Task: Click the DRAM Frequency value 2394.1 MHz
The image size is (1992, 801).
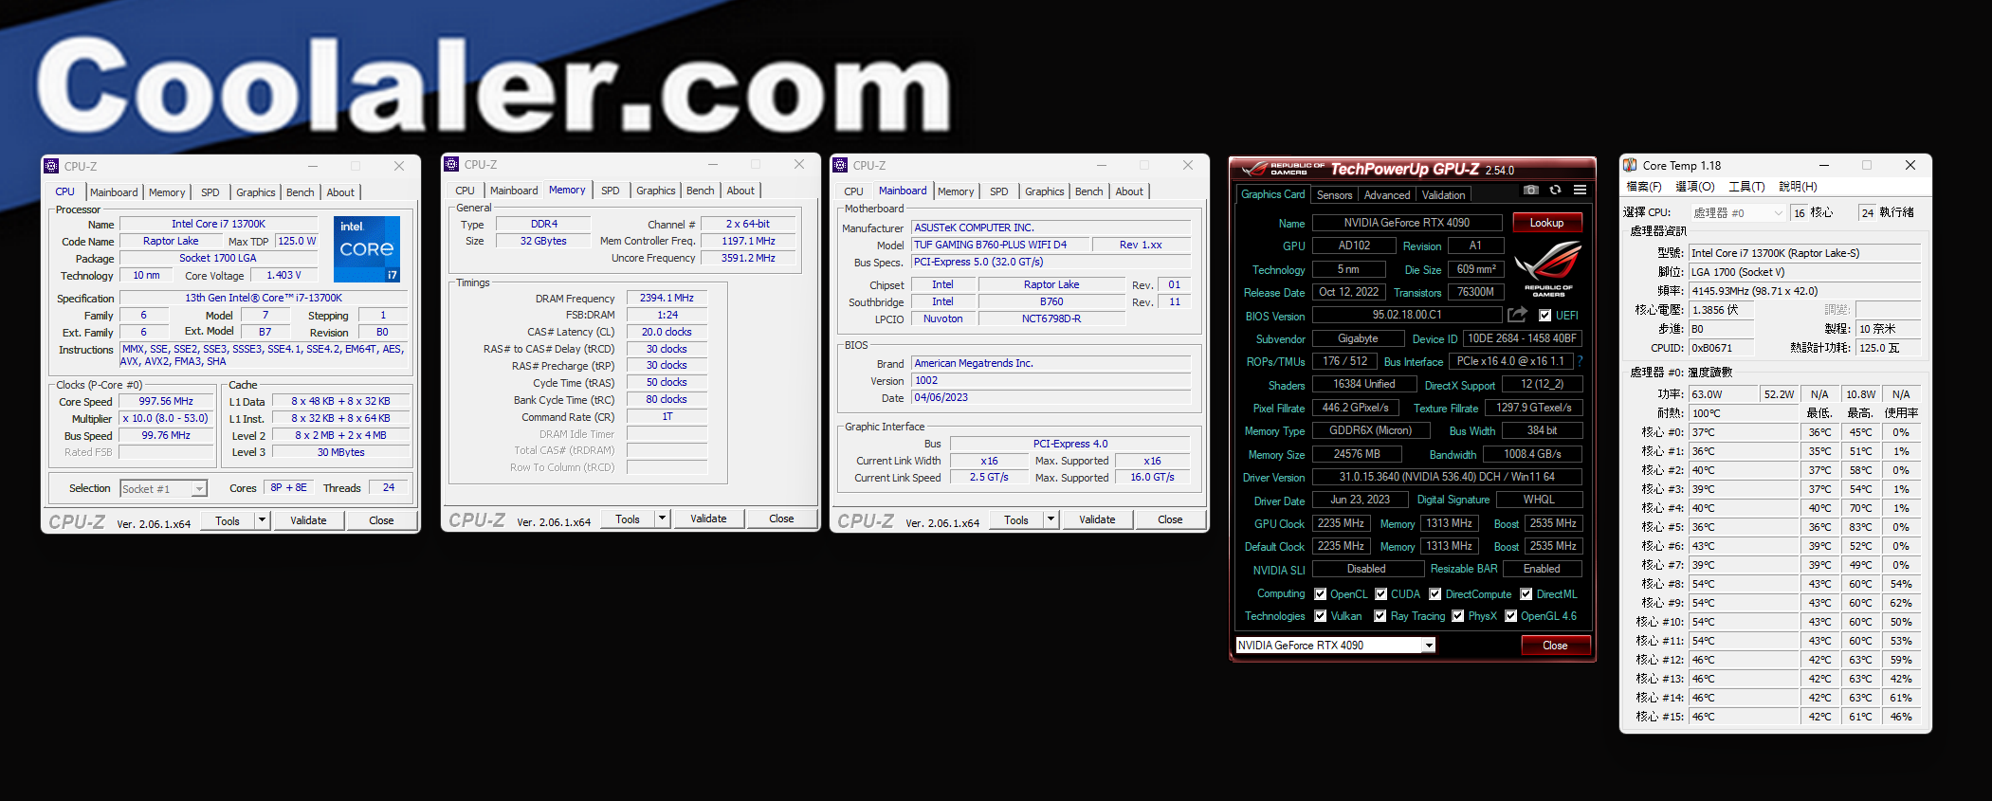Action: [x=667, y=298]
